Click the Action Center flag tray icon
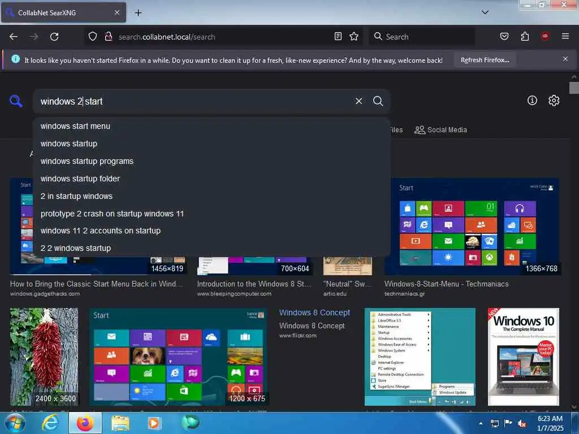The height and width of the screenshot is (434, 579). (x=508, y=423)
